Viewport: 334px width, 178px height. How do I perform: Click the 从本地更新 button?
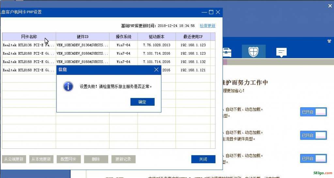point(41,159)
